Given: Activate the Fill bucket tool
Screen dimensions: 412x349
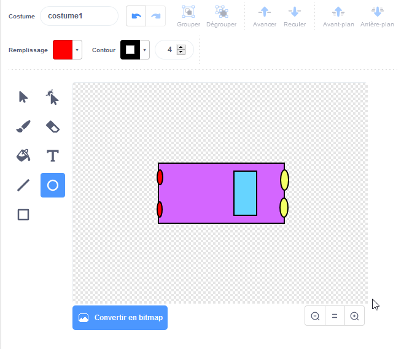Looking at the screenshot, I should pyautogui.click(x=23, y=156).
